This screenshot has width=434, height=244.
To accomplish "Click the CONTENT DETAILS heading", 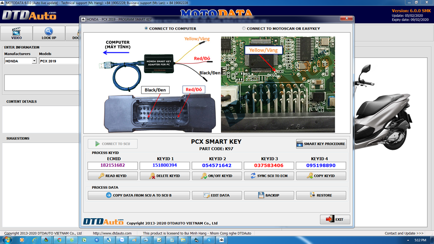I will 22,102.
